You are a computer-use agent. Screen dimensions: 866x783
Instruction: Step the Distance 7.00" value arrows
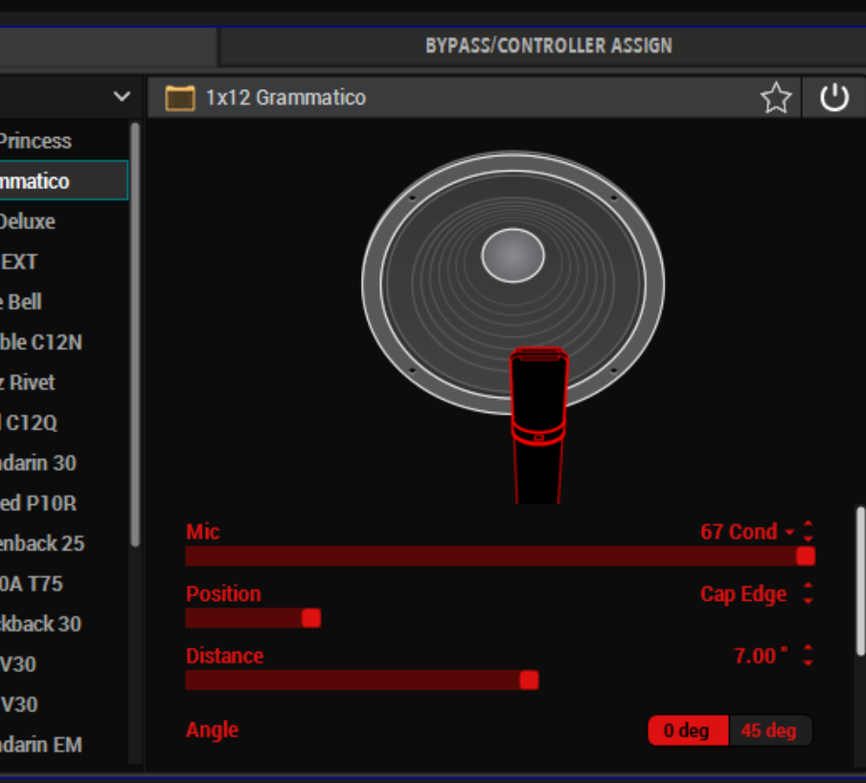point(809,656)
